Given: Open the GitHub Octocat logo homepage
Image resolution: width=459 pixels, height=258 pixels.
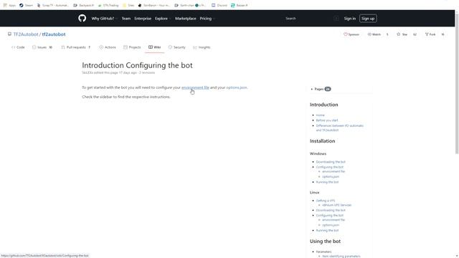Looking at the screenshot, I should click(82, 18).
